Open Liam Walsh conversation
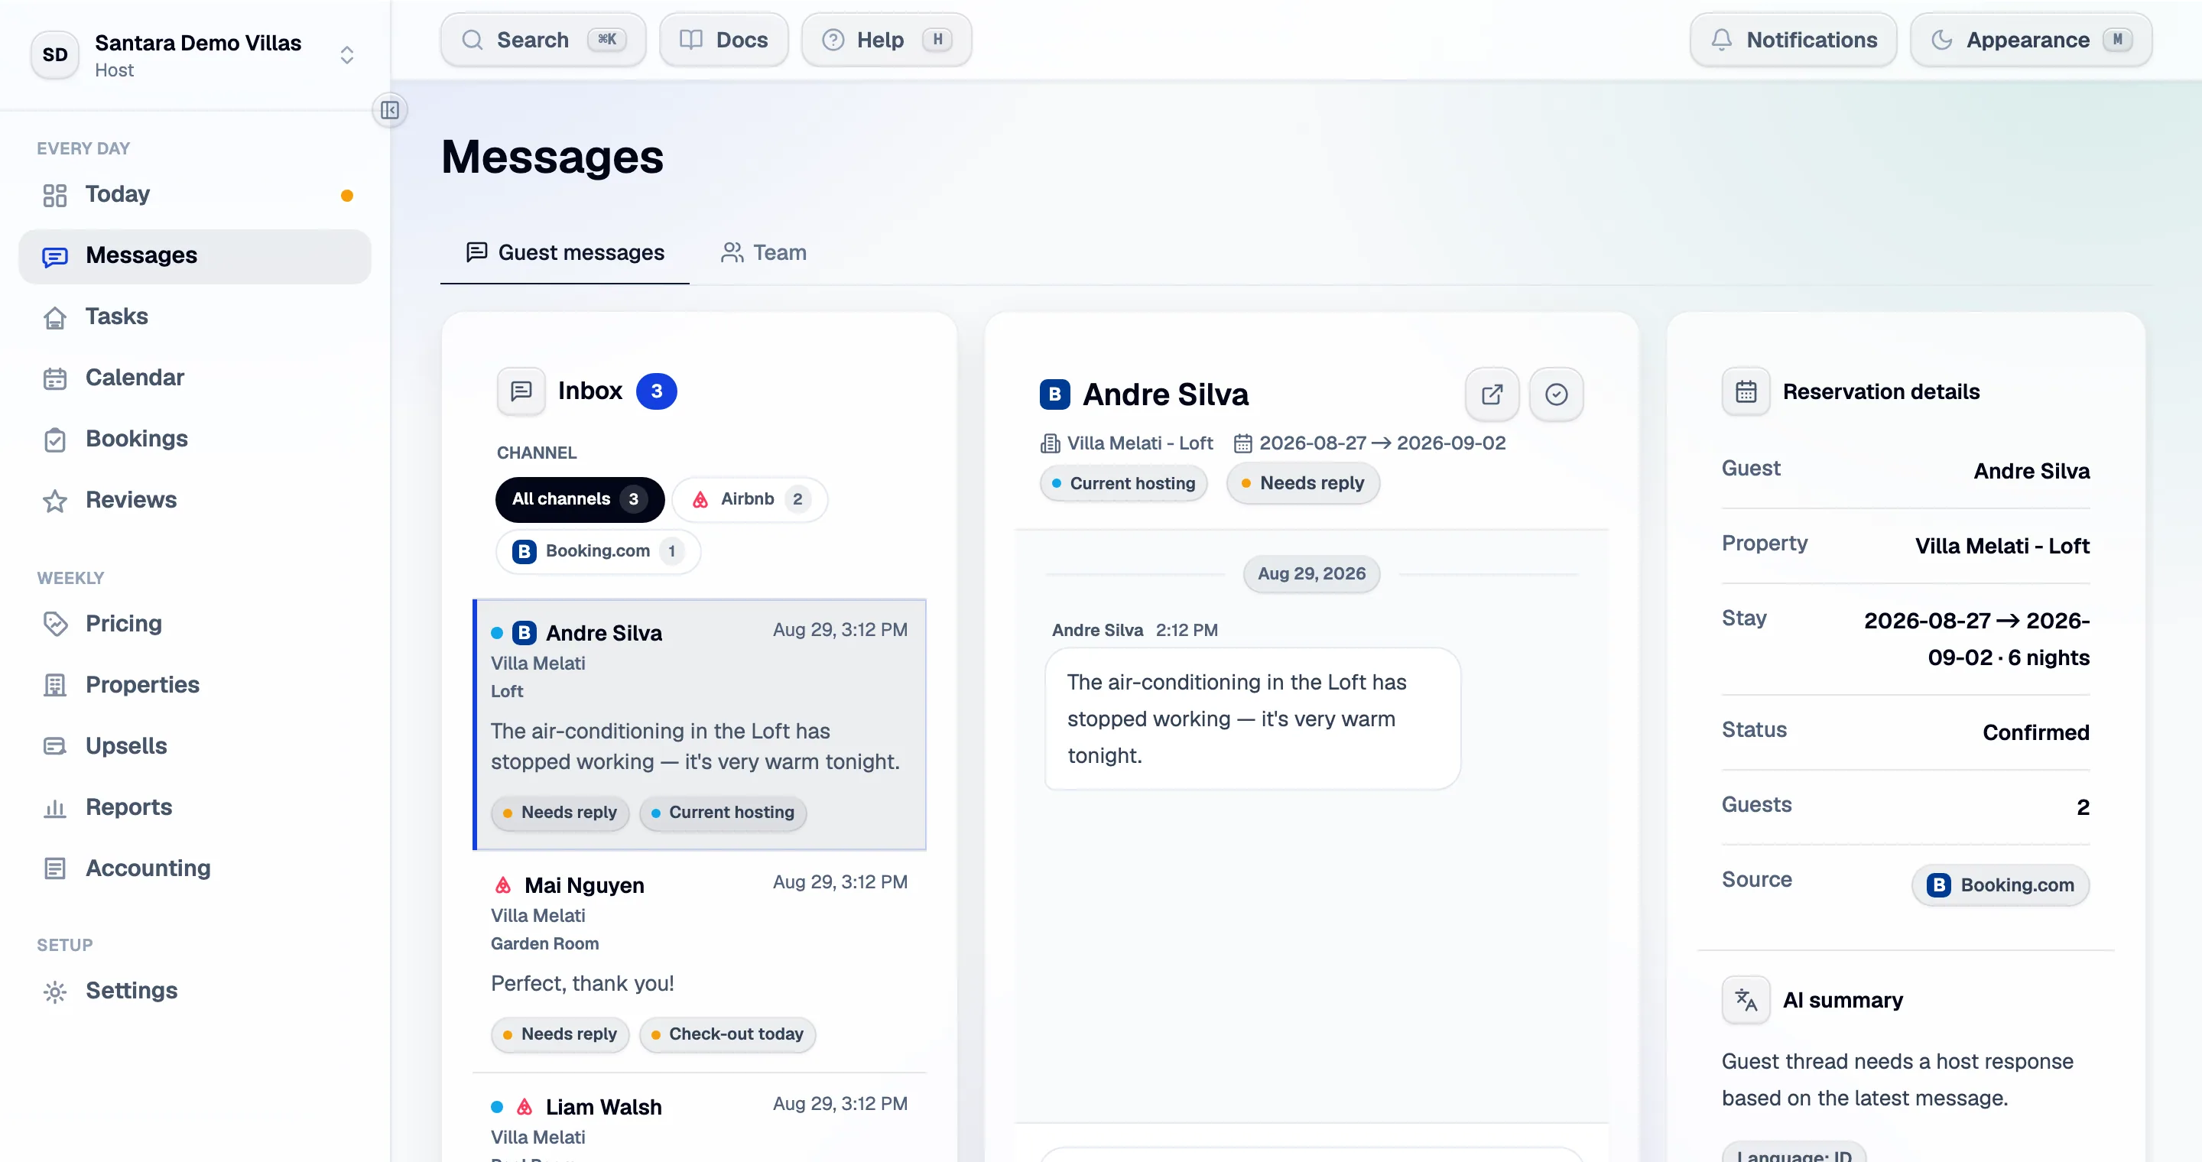Viewport: 2202px width, 1162px height. [700, 1119]
